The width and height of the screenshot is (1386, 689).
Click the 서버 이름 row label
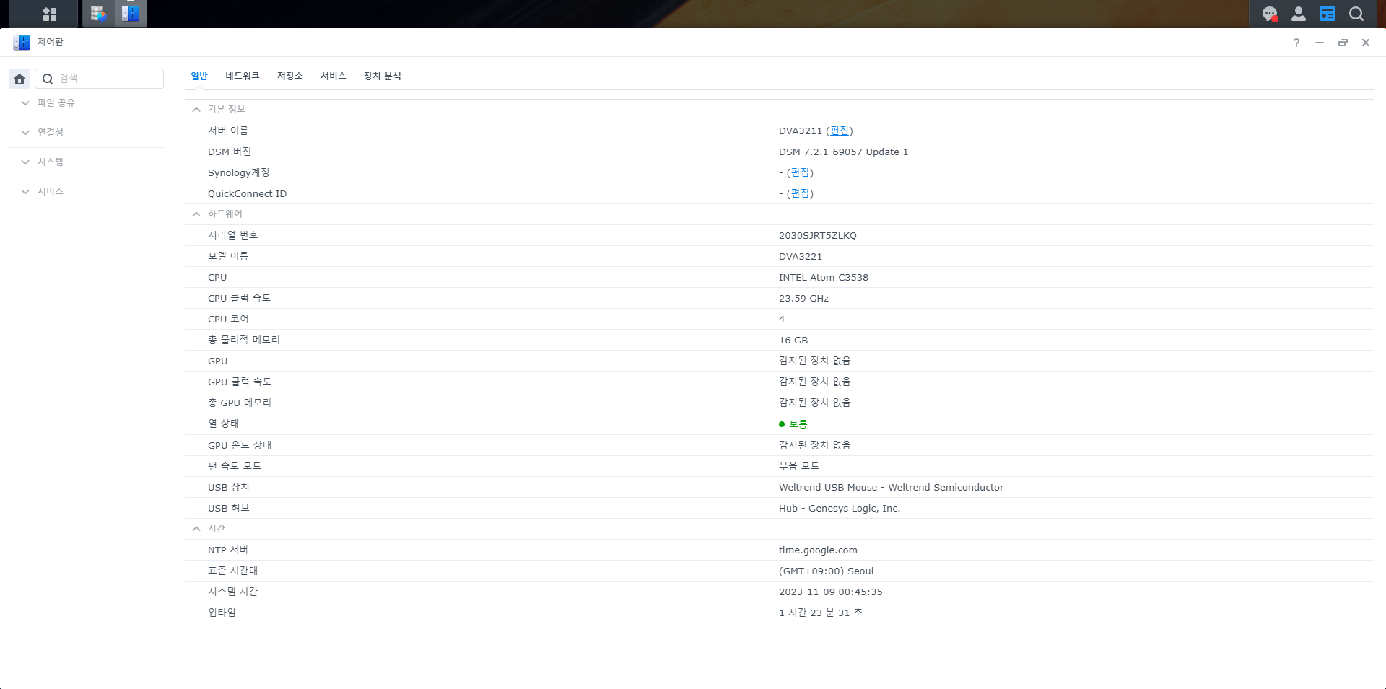pos(228,131)
